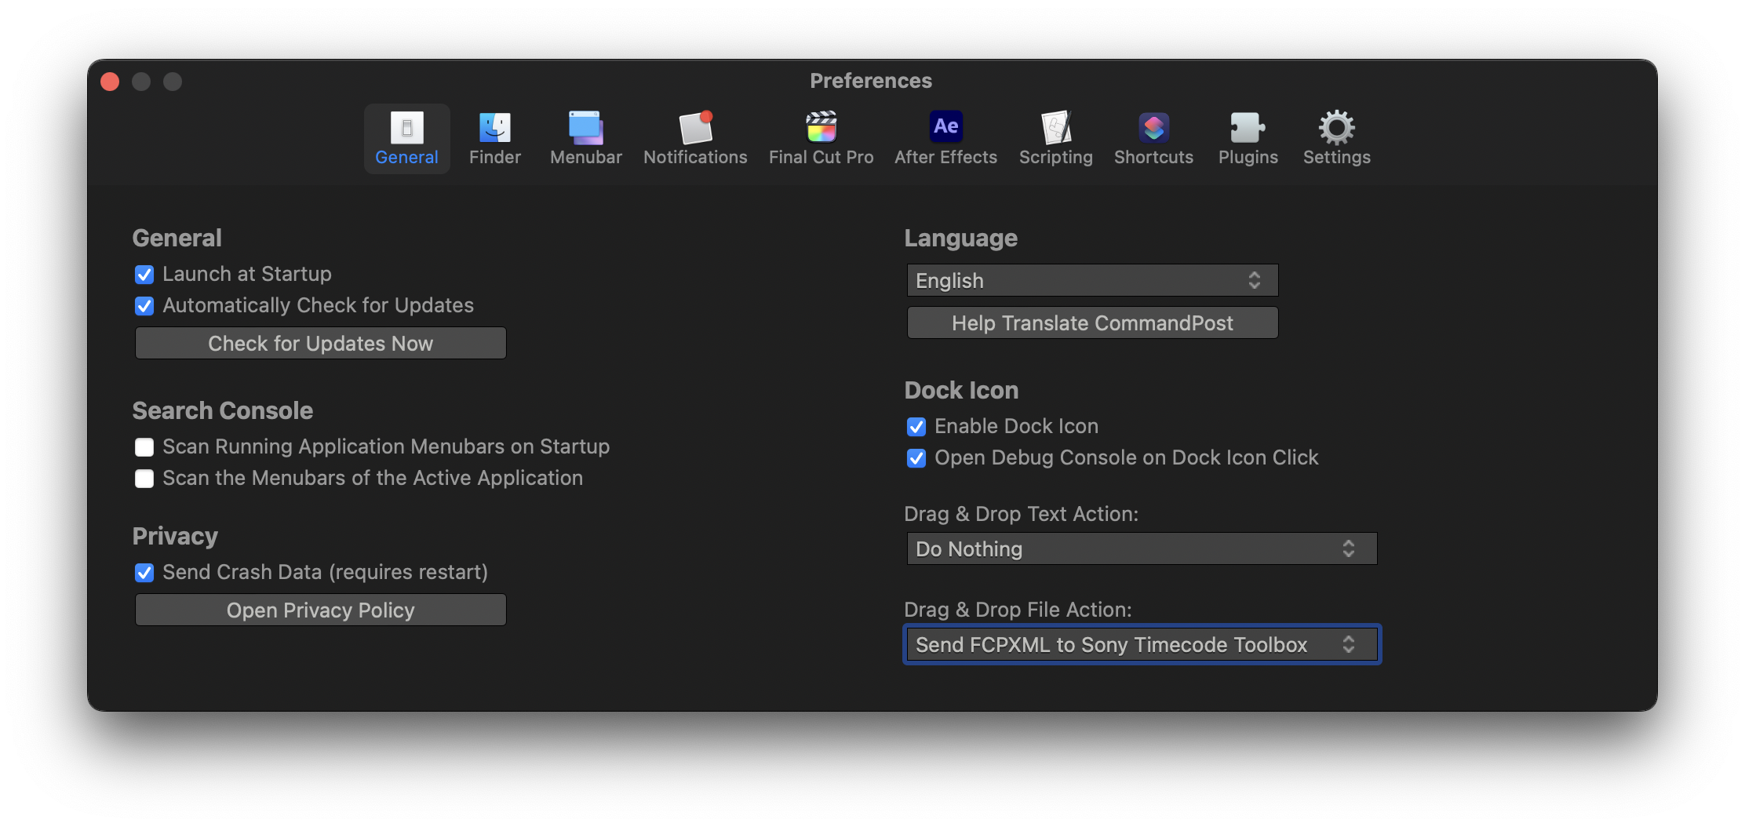Click Check for Updates Now button
This screenshot has width=1745, height=827.
coord(320,344)
